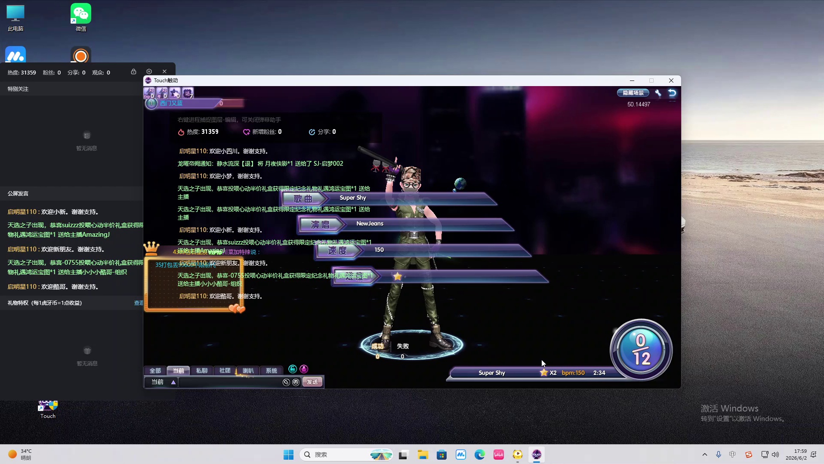The width and height of the screenshot is (824, 464).
Task: Click the orange hearts on gift box
Action: click(237, 308)
